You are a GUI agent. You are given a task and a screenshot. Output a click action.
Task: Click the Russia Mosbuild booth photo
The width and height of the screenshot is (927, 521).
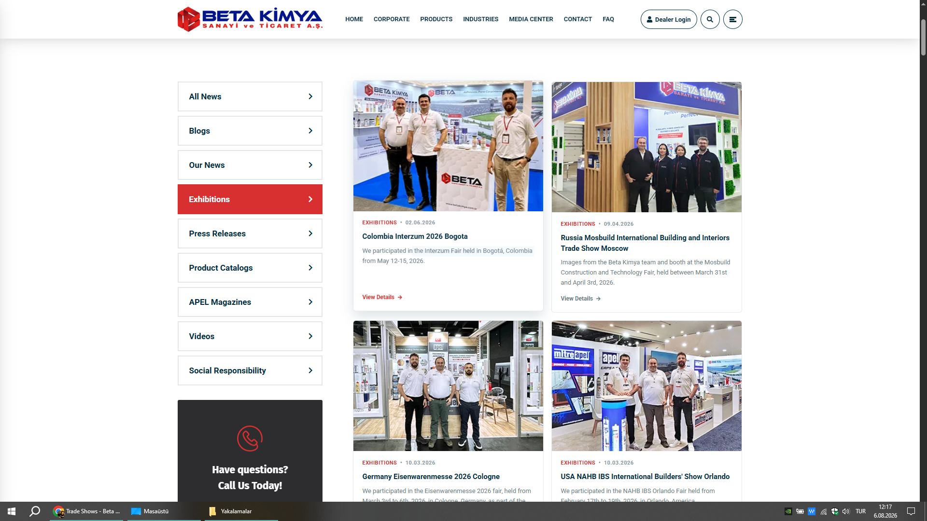646,147
